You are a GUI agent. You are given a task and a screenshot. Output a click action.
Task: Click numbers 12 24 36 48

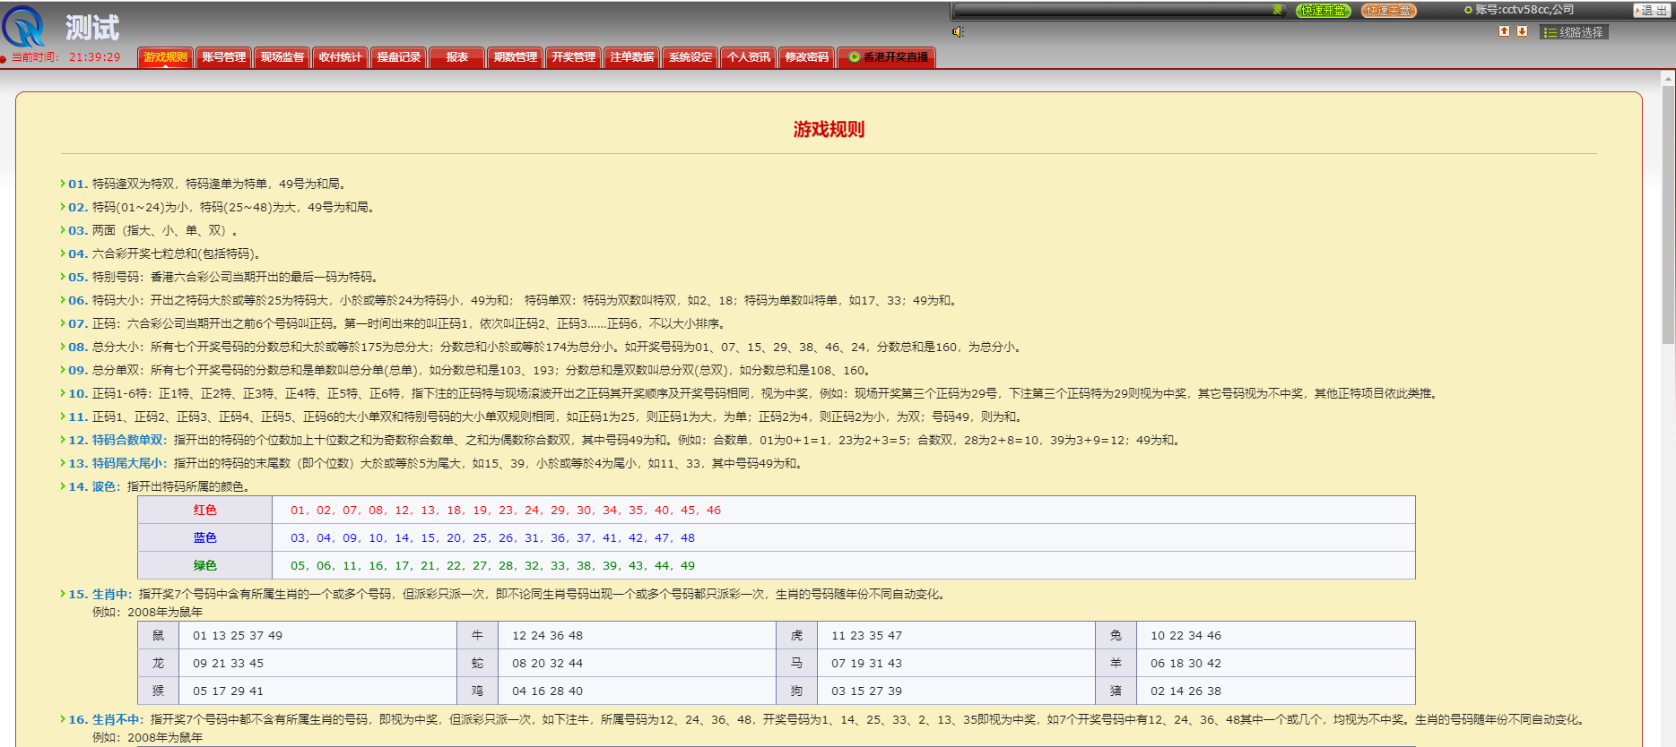[547, 635]
